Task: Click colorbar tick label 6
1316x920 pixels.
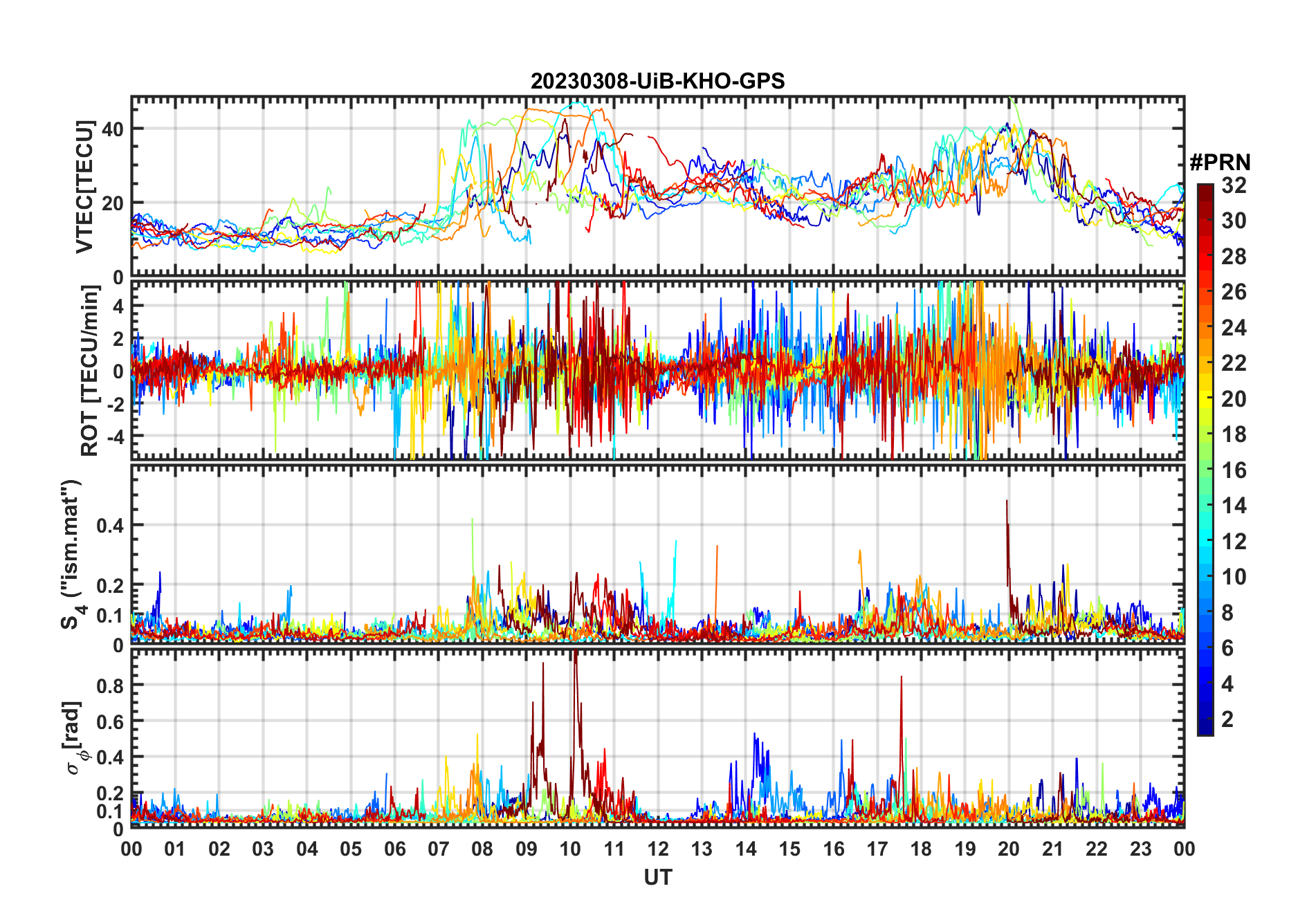Action: 1227,648
